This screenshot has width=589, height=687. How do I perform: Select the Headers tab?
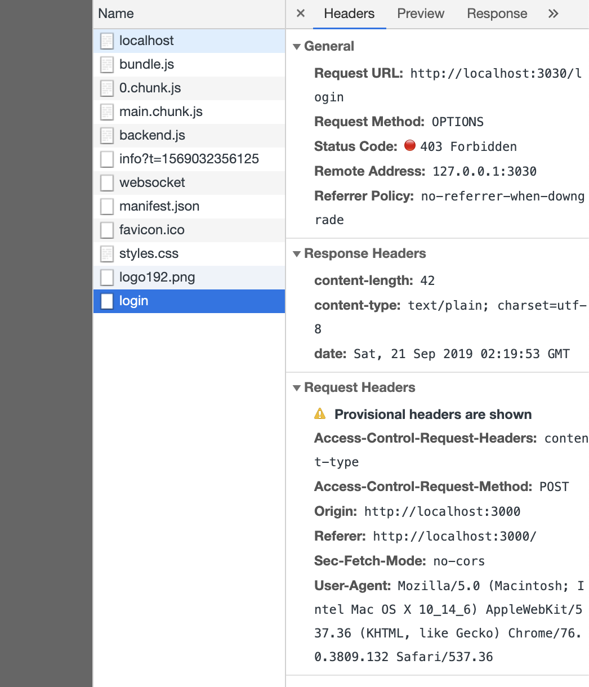tap(349, 14)
